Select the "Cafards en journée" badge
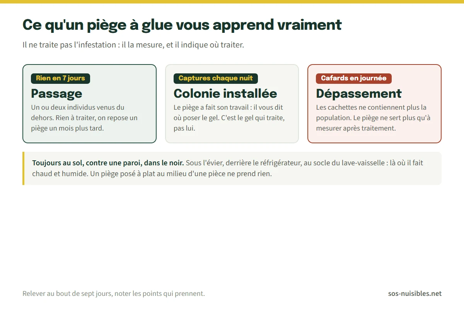Screen dimensions: 464x309 point(354,78)
